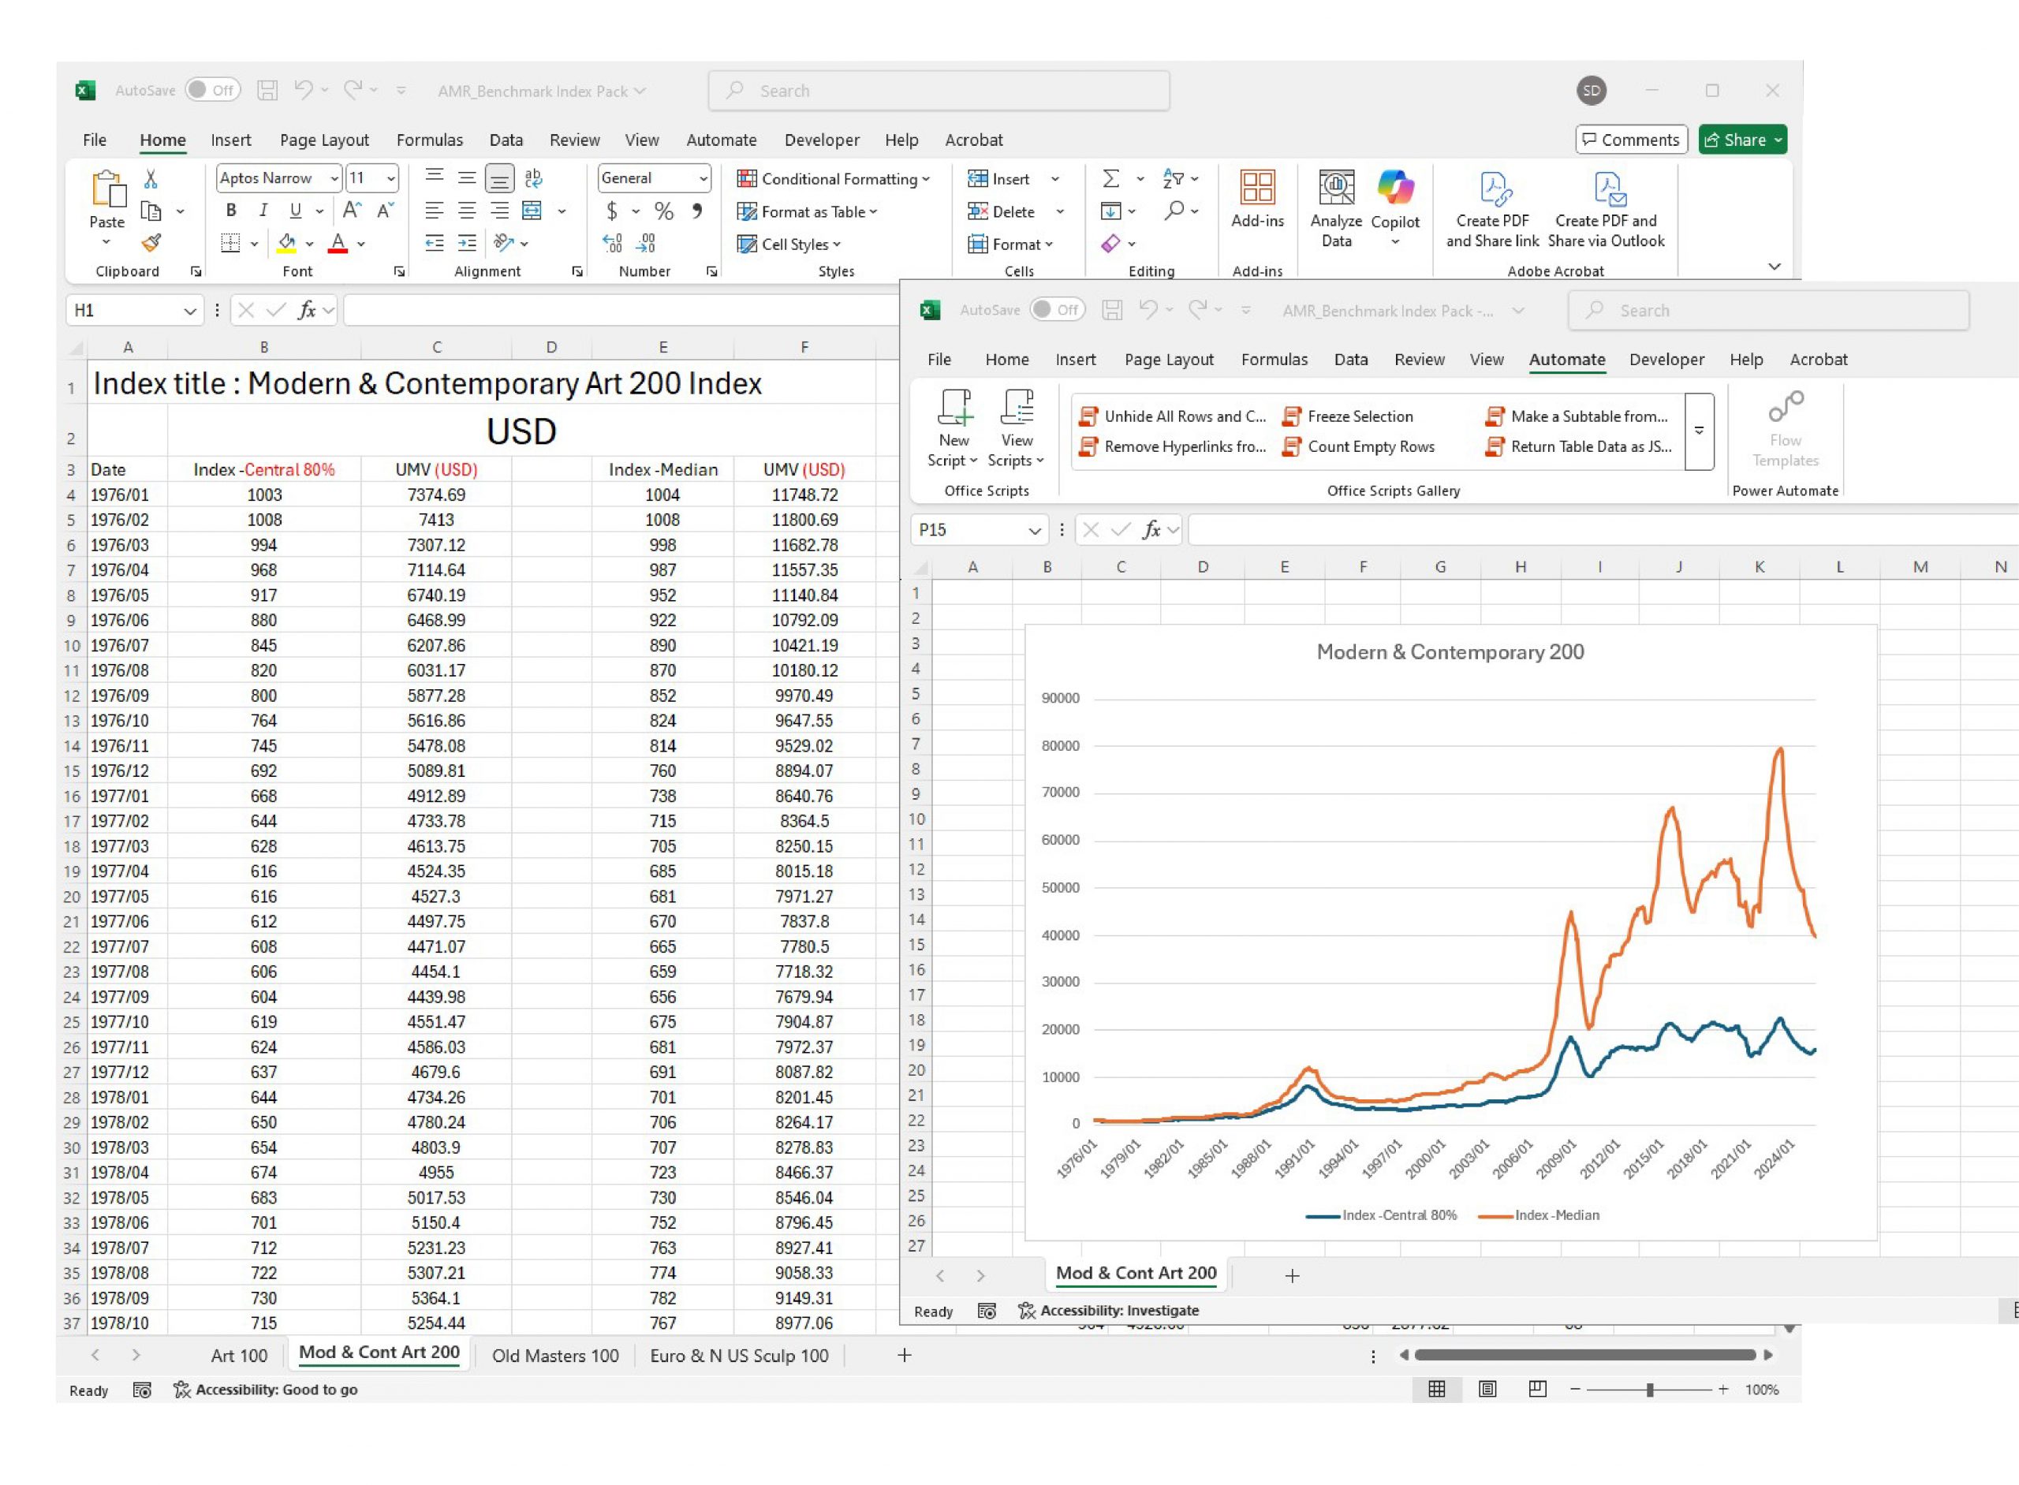Click the Format Painter brush icon
The image size is (2019, 1485).
point(152,243)
